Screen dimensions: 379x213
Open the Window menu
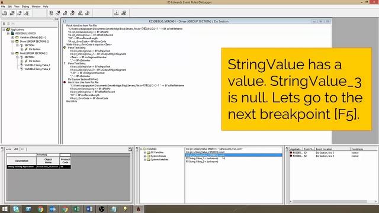click(x=36, y=7)
